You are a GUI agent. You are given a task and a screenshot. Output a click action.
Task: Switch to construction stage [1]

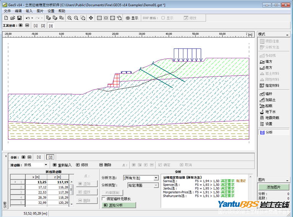pos(36,26)
